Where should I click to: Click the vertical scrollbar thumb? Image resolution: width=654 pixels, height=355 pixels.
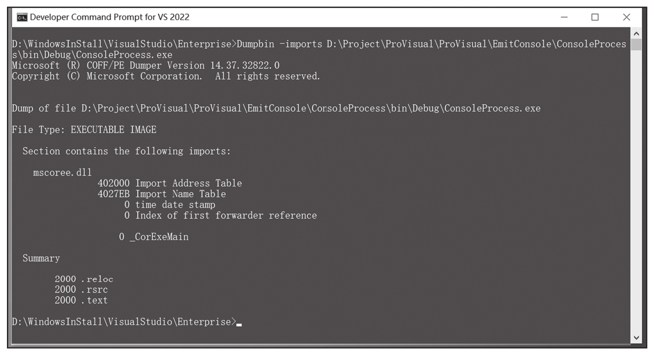pos(636,44)
